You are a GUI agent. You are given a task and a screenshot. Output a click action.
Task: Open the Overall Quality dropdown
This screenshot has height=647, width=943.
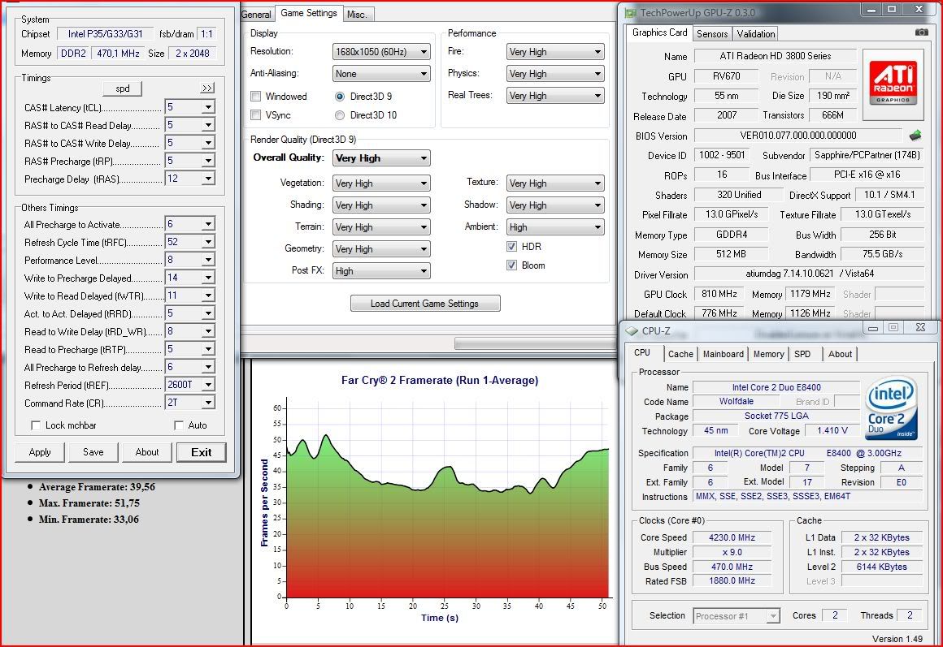381,158
